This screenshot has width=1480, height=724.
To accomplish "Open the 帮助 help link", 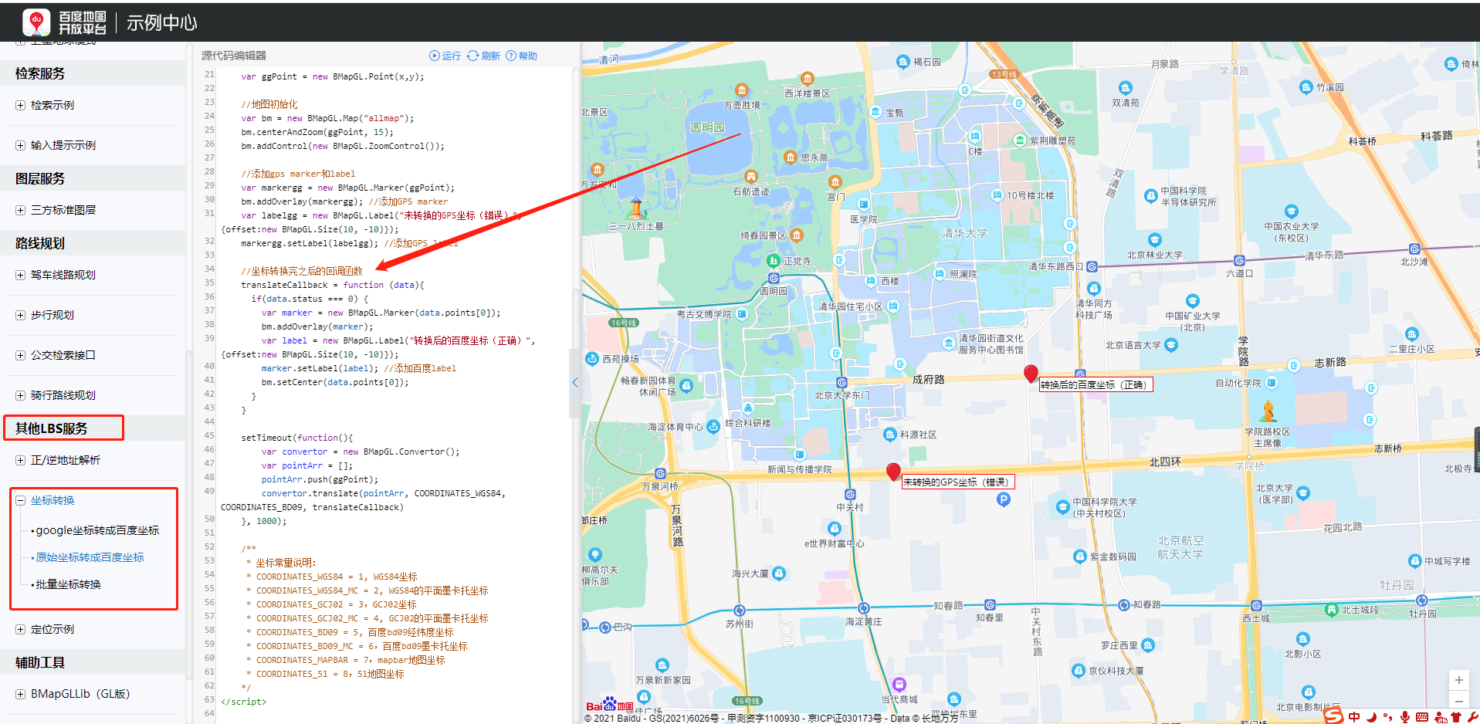I will (522, 56).
